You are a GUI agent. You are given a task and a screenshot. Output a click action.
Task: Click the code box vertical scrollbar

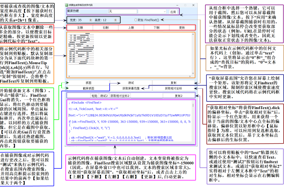pyautogui.click(x=193, y=120)
